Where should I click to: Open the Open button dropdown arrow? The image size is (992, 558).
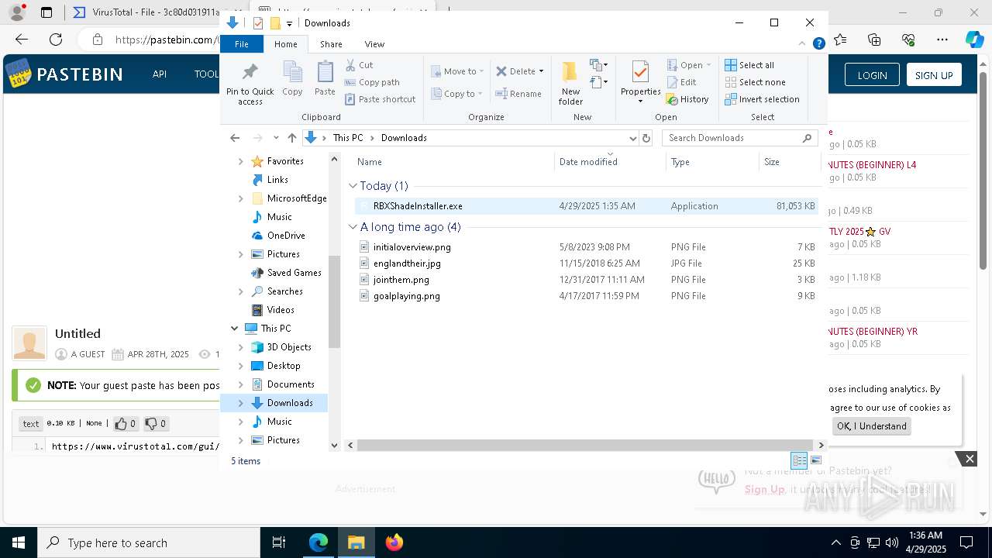tap(708, 65)
